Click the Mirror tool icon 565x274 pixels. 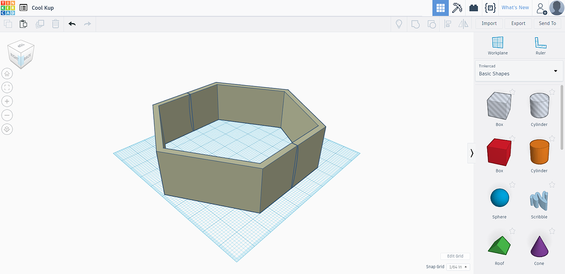[463, 24]
